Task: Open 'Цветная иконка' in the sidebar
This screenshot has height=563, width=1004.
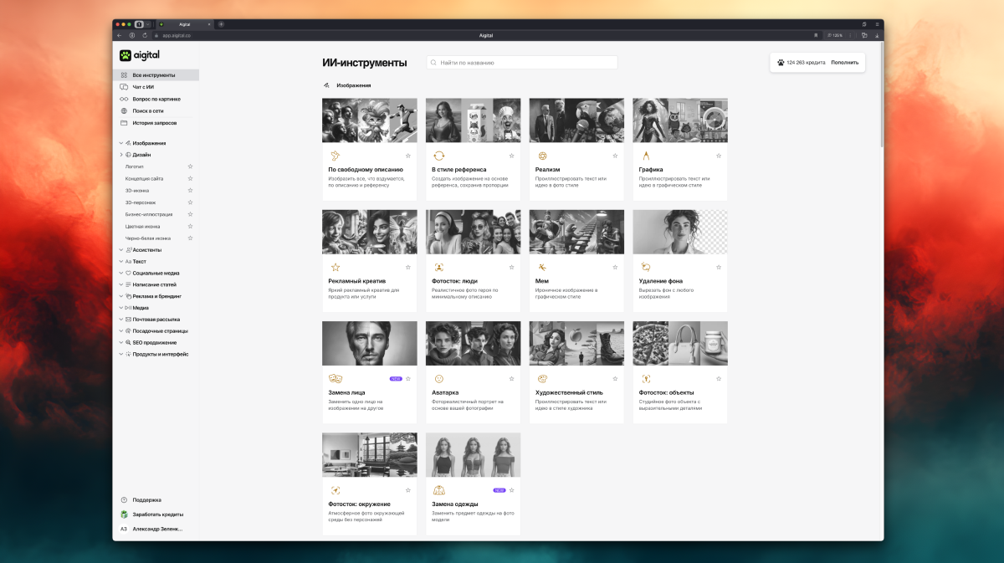Action: [143, 226]
